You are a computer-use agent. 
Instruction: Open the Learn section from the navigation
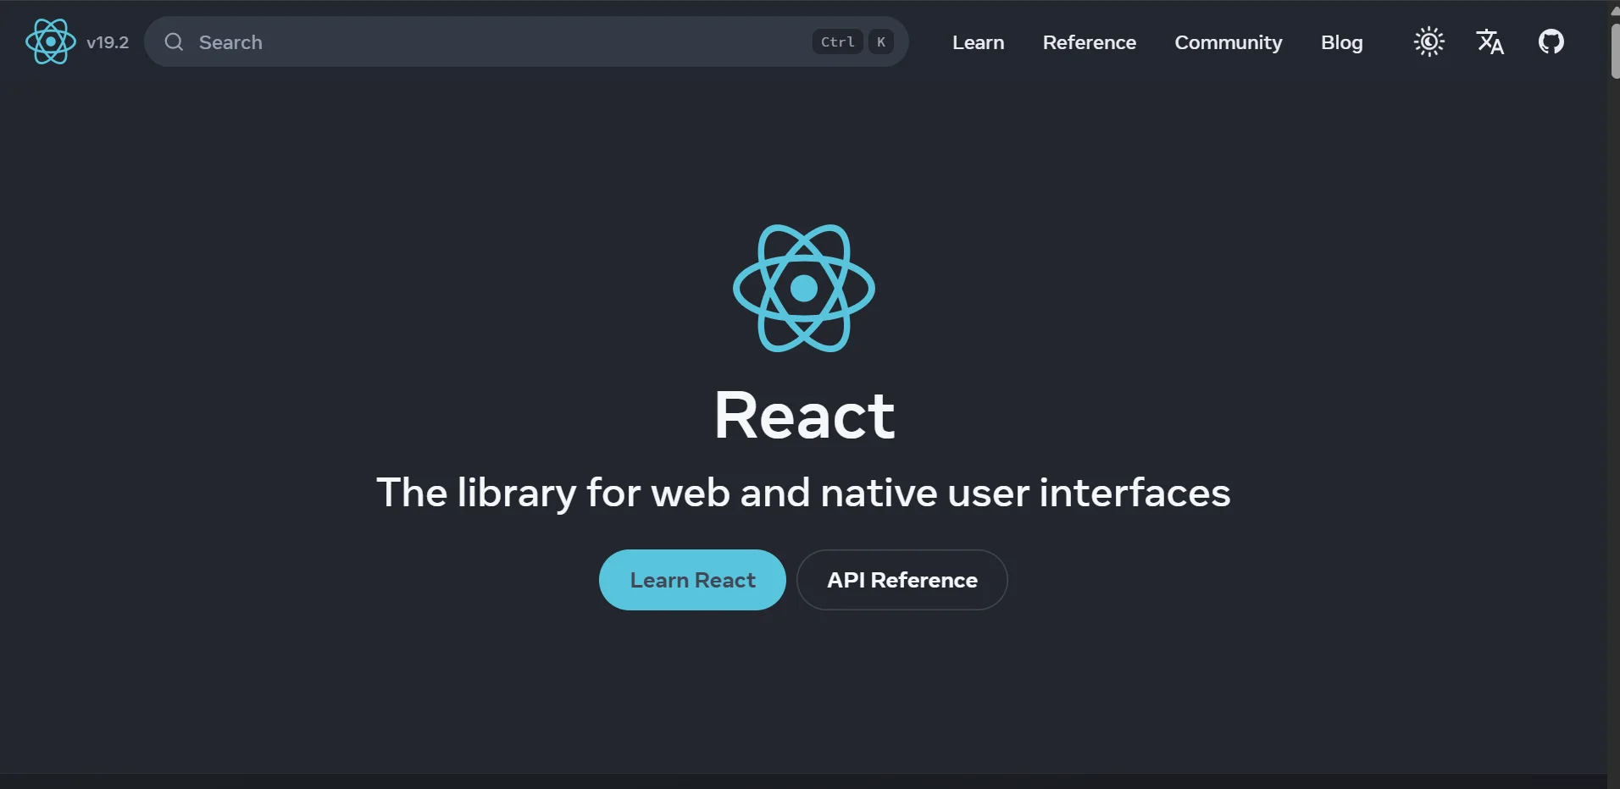pos(978,42)
